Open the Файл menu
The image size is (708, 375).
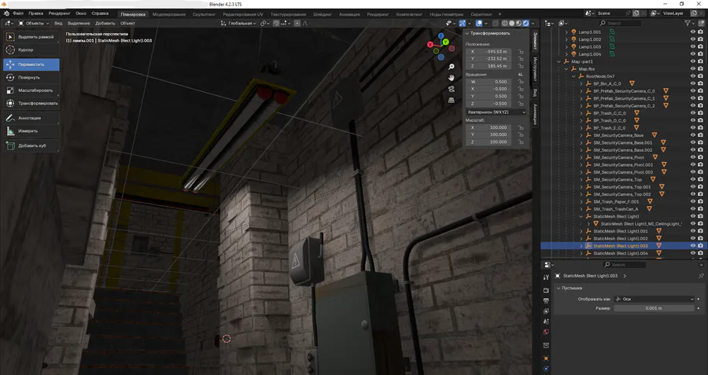(18, 14)
